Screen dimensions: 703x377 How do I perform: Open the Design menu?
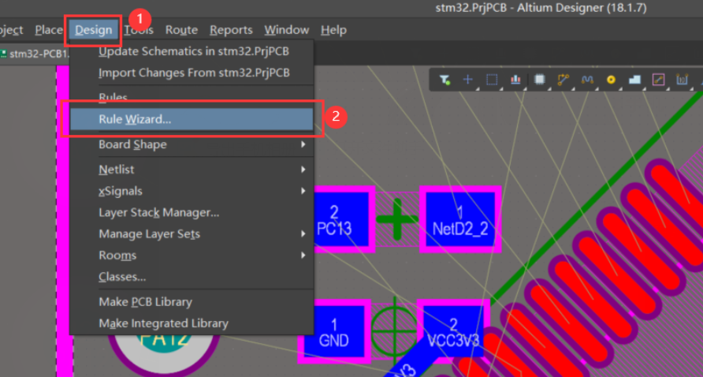point(93,30)
